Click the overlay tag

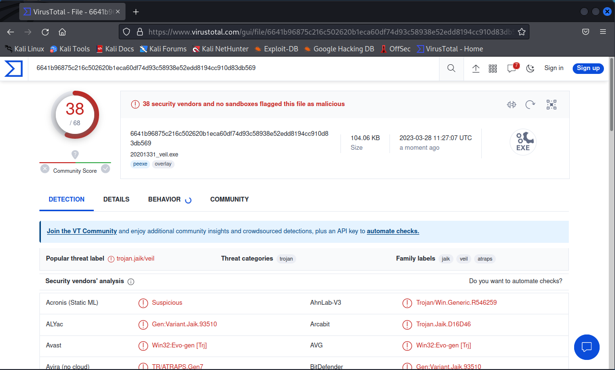pos(163,164)
